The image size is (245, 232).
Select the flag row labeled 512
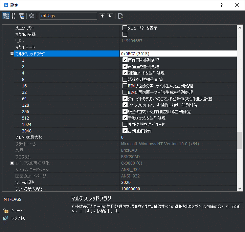(67, 118)
